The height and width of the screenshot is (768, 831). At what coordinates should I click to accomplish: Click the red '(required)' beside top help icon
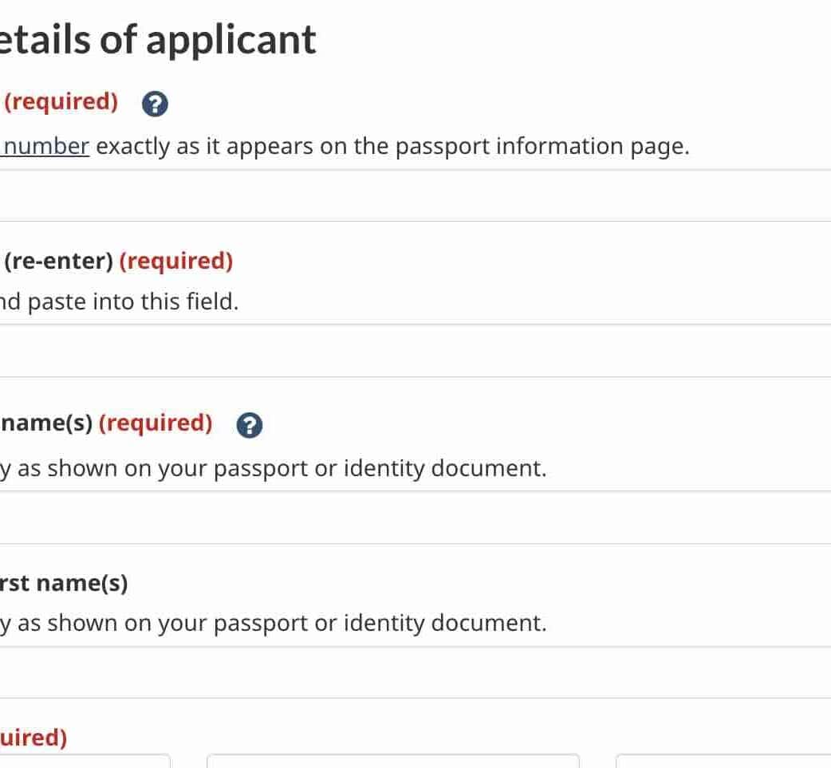coord(61,102)
